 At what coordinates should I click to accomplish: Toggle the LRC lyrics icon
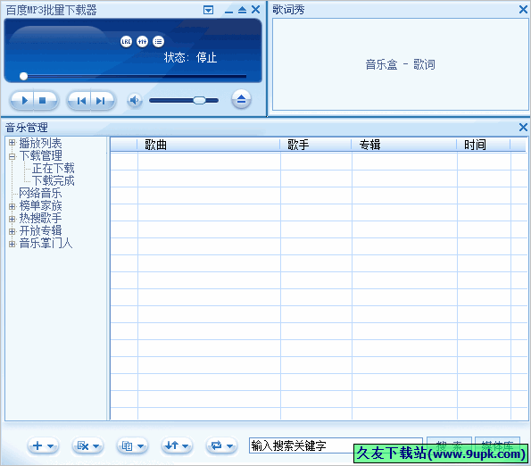[x=127, y=42]
